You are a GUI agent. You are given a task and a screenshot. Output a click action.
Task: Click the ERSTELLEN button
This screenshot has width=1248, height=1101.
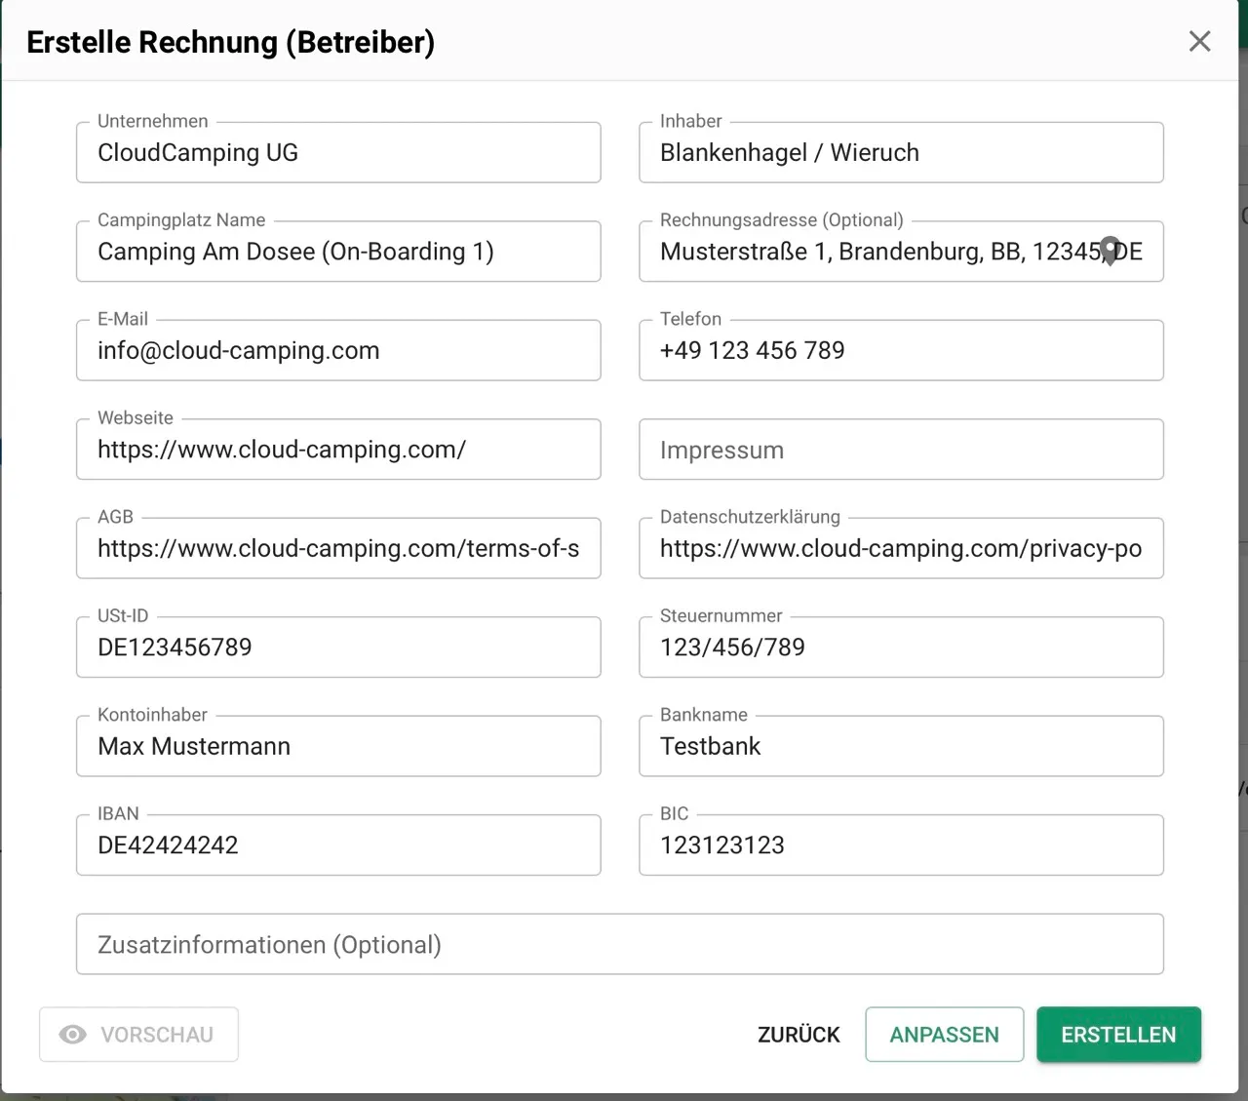1118,1035
